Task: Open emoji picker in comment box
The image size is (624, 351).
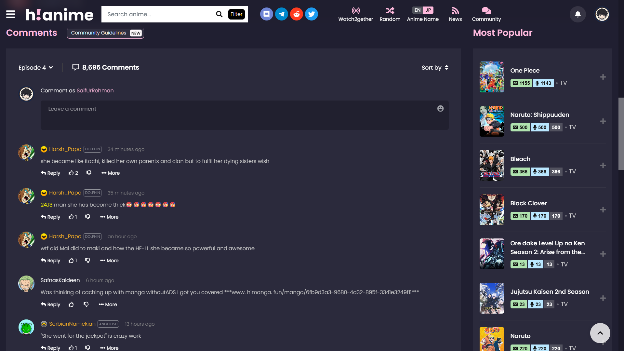Action: point(440,109)
